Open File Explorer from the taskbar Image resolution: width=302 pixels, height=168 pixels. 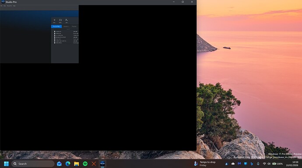(x=77, y=164)
